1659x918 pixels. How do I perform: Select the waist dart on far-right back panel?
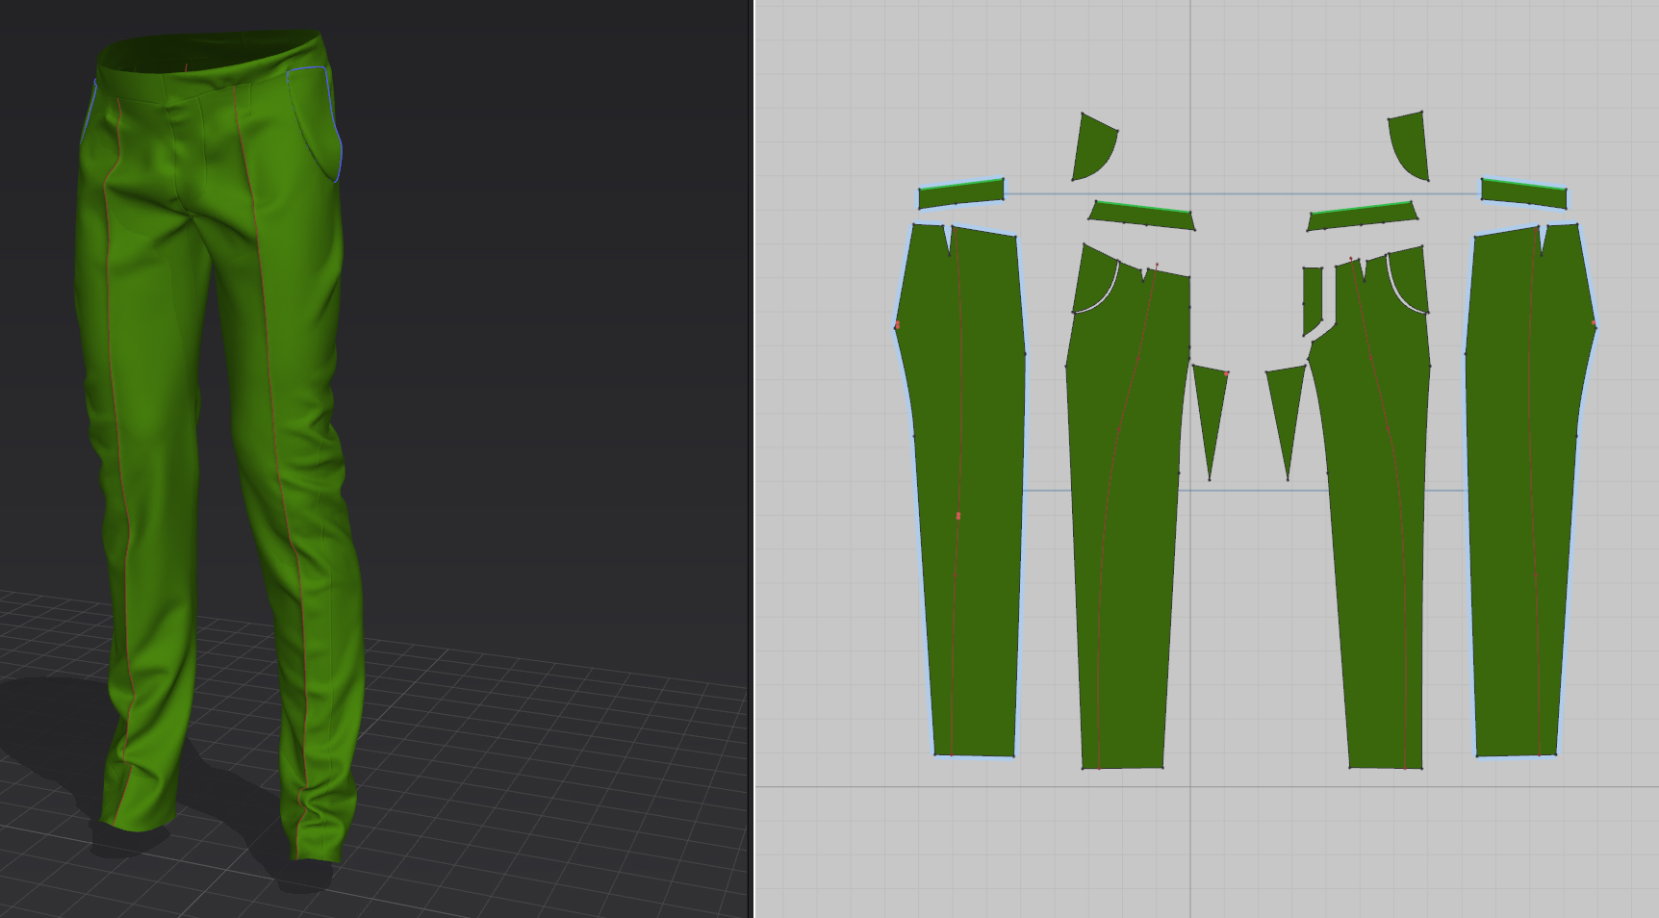[1543, 239]
